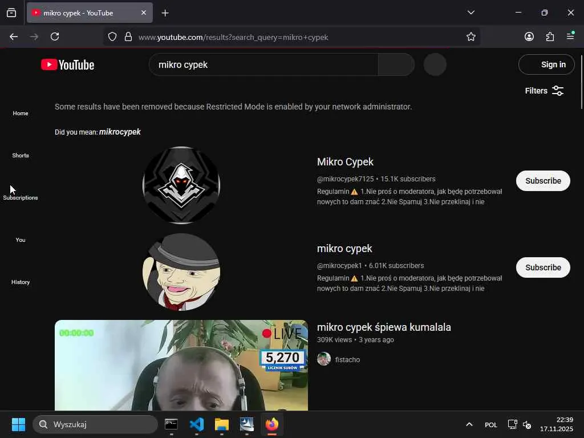Screen dimensions: 584x438
Task: Open the Mikro Cypek channel title
Action: pyautogui.click(x=345, y=162)
